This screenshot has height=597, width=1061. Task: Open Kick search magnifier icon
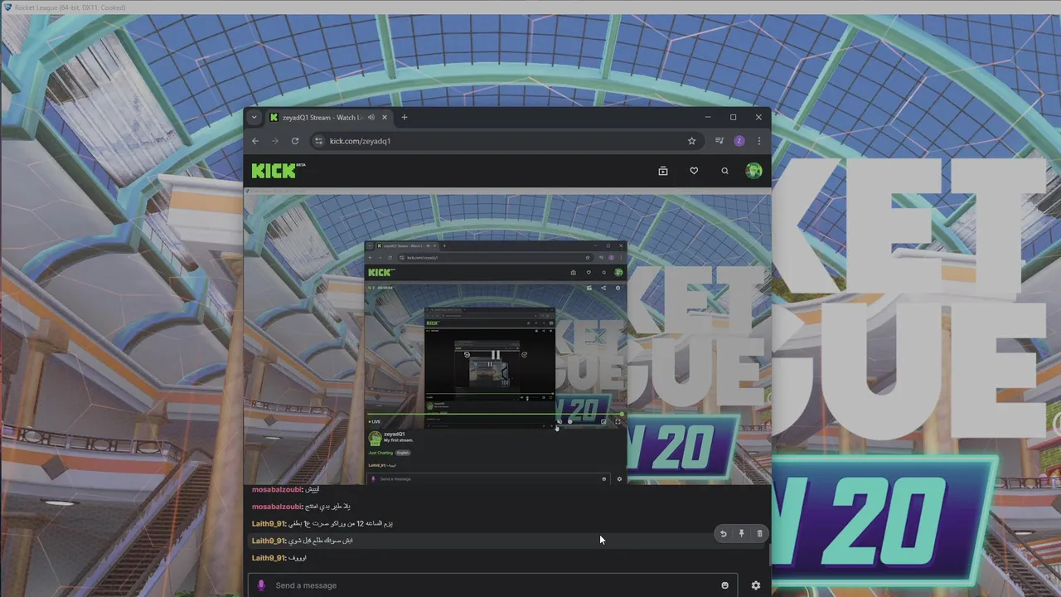tap(724, 171)
